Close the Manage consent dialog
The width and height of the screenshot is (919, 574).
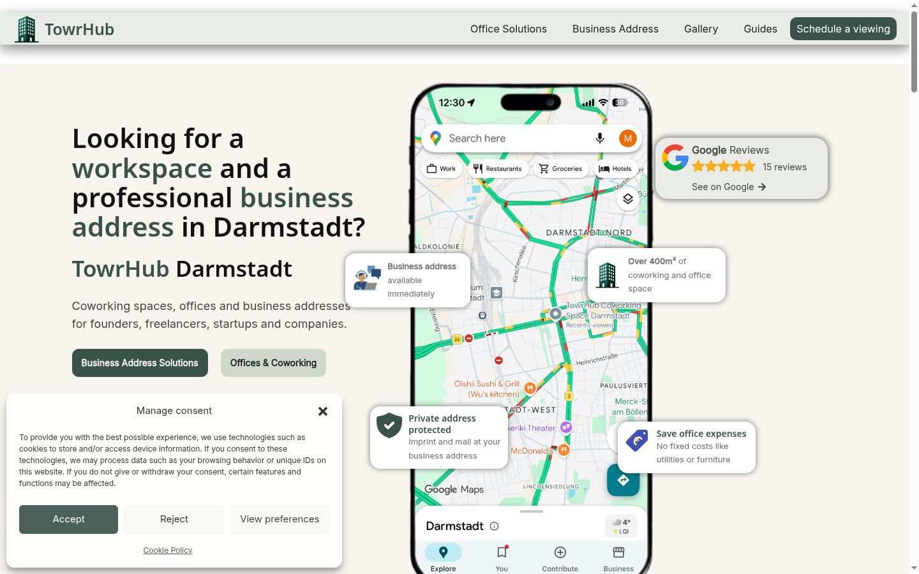pyautogui.click(x=323, y=411)
